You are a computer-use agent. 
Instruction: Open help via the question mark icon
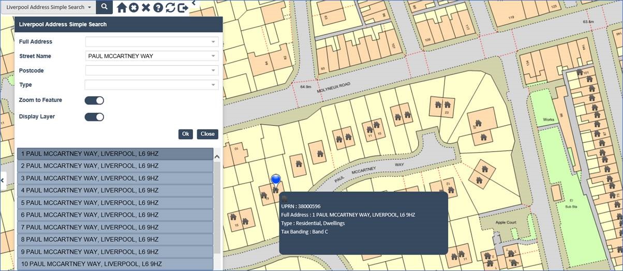point(158,8)
